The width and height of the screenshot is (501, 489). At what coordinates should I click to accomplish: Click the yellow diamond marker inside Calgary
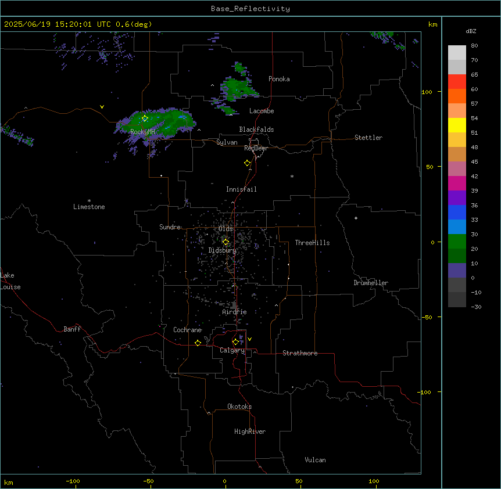pos(235,342)
